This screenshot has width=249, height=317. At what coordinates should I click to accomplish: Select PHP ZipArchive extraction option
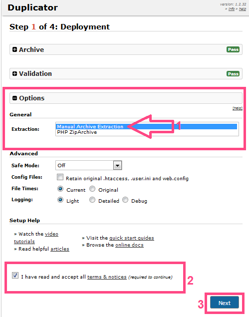[x=77, y=132]
